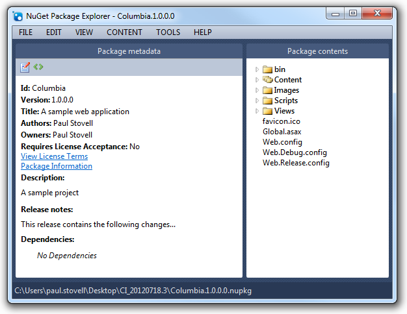
Task: Select the Web.Debug.config file
Action: [295, 152]
